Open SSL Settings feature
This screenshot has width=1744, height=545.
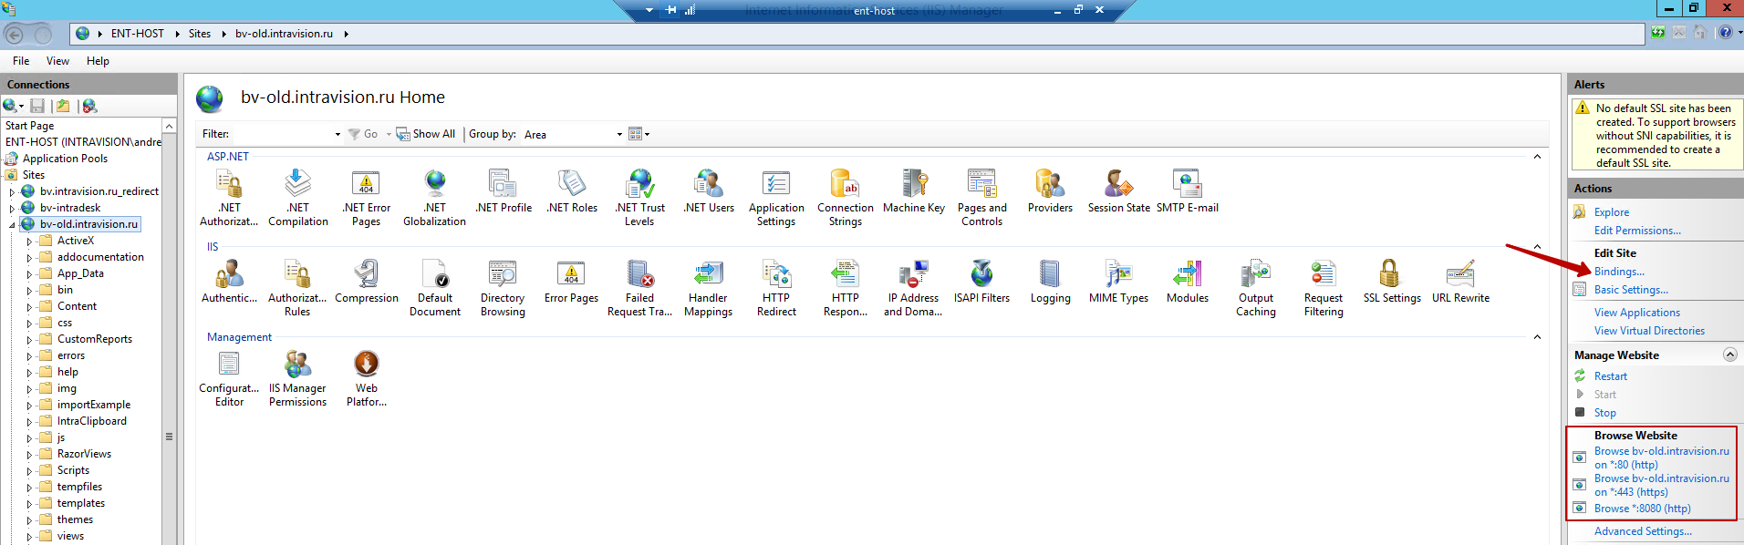click(1392, 282)
